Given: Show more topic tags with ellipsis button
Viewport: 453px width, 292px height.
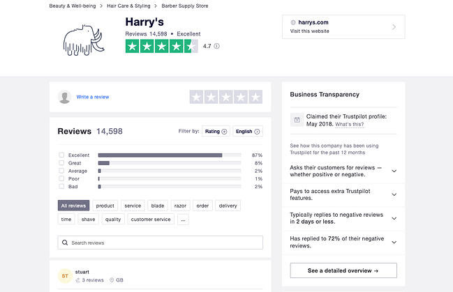Looking at the screenshot, I should (183, 220).
